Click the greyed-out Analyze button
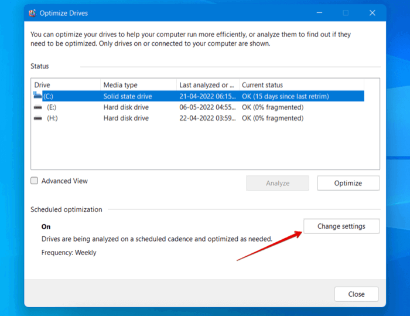Image resolution: width=410 pixels, height=316 pixels. [x=278, y=183]
